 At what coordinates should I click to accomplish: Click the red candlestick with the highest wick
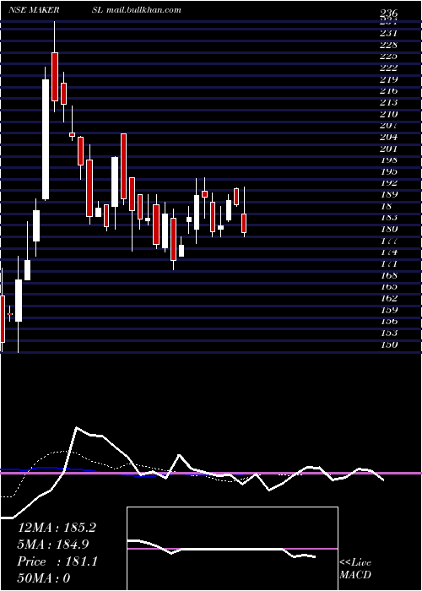click(x=55, y=77)
